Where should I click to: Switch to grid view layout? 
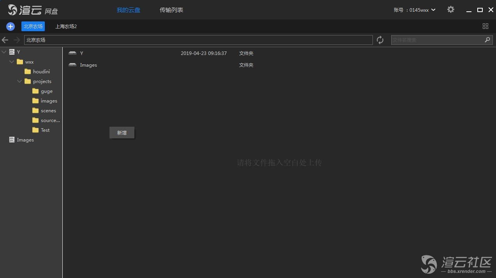pyautogui.click(x=485, y=26)
